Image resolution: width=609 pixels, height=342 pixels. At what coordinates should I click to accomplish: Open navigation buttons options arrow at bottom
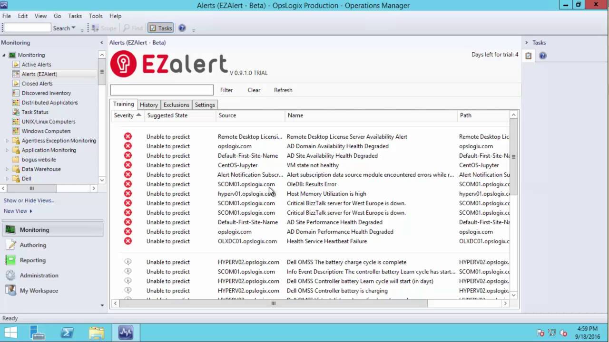tap(102, 305)
